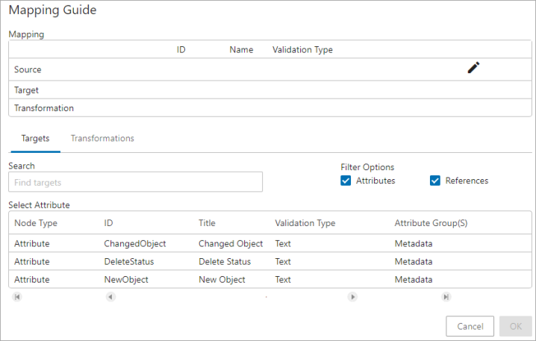Open the Transformations tab
536x341 pixels.
(x=102, y=138)
